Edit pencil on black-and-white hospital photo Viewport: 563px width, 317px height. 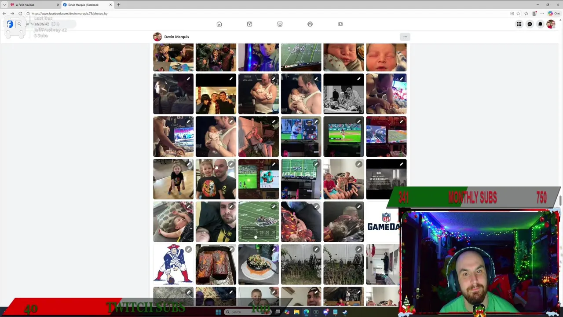tap(358, 79)
